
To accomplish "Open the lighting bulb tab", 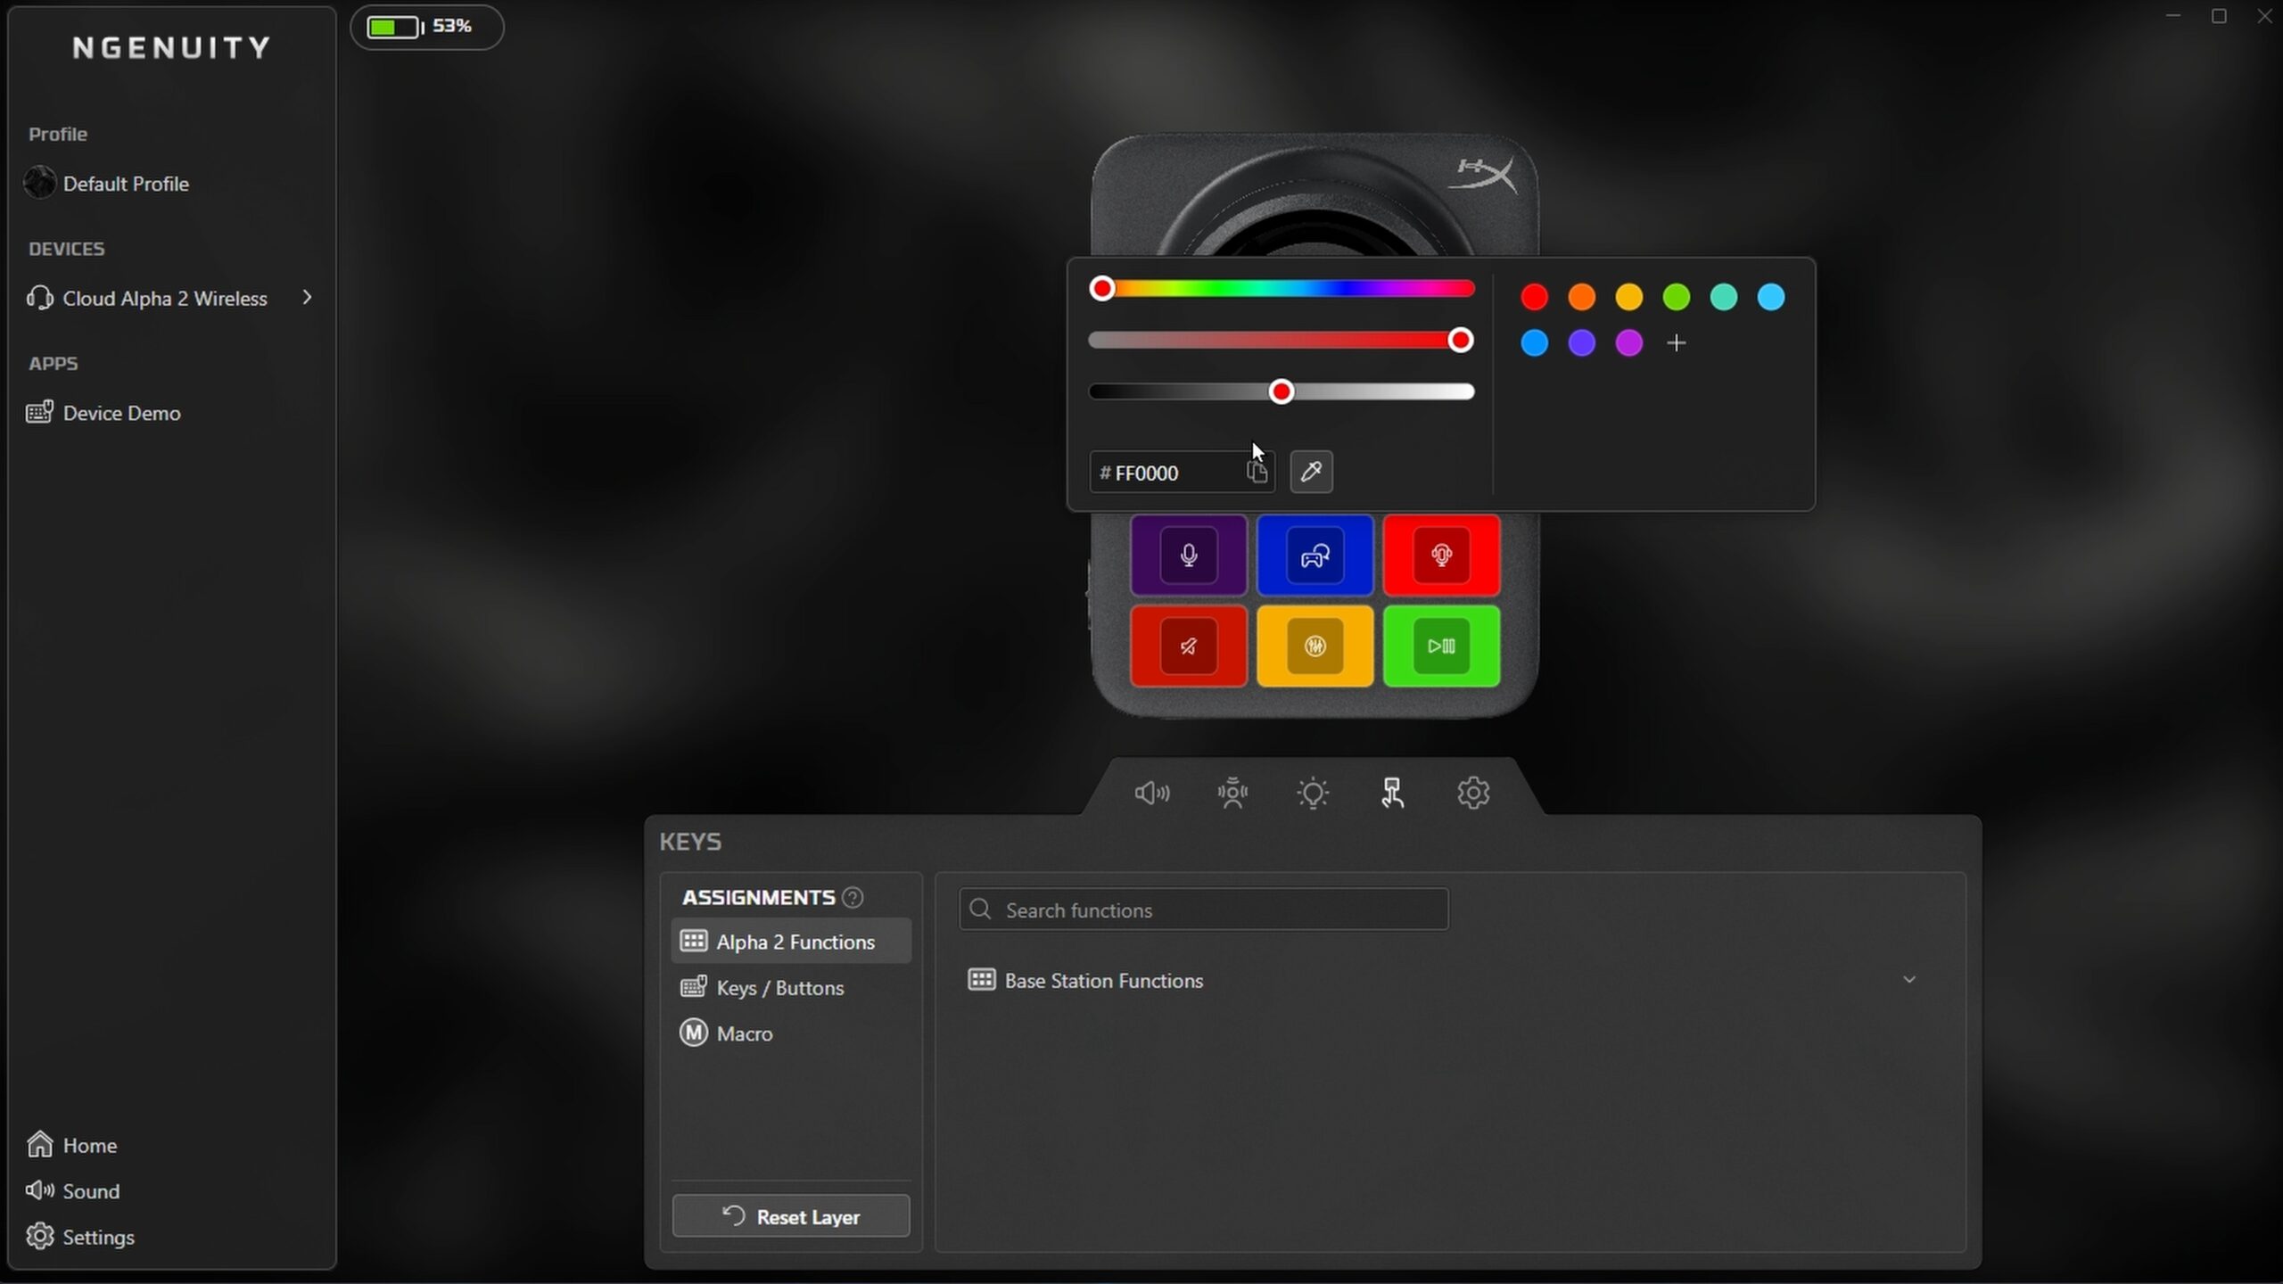I will [x=1313, y=793].
